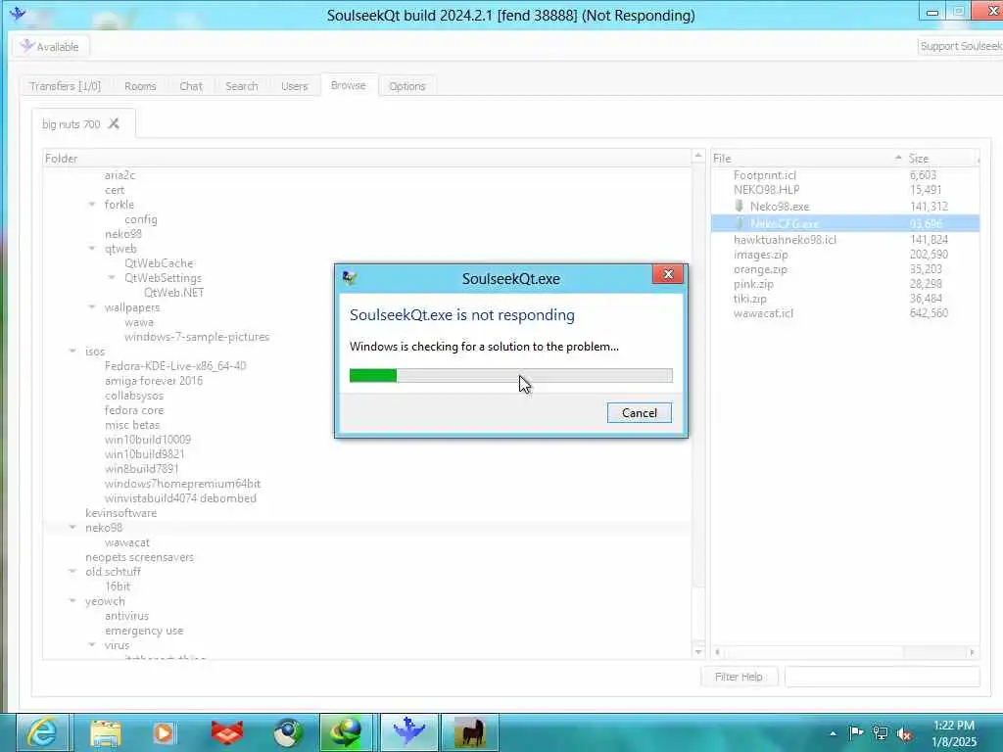Viewport: 1003px width, 752px height.
Task: Select the Options tab
Action: (407, 86)
